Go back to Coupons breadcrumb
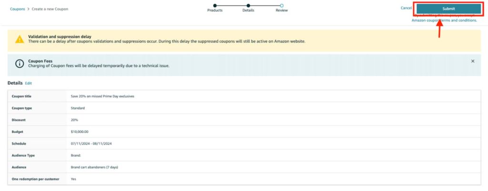Viewport: 488px width, 191px height. (18, 9)
